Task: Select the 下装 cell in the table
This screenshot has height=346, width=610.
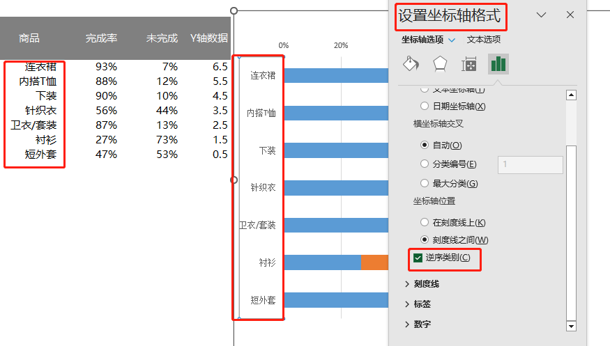Action: coord(46,96)
